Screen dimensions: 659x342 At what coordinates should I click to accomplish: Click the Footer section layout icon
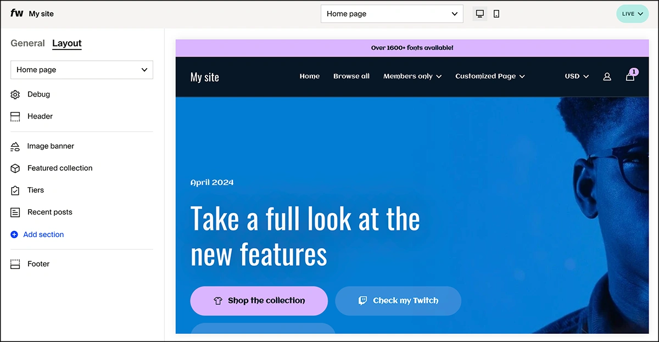15,264
